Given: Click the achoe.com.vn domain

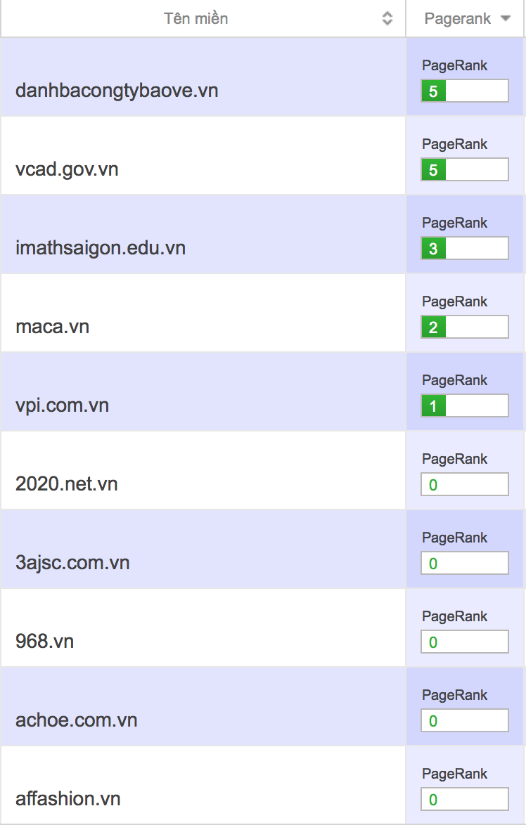Looking at the screenshot, I should (x=77, y=720).
